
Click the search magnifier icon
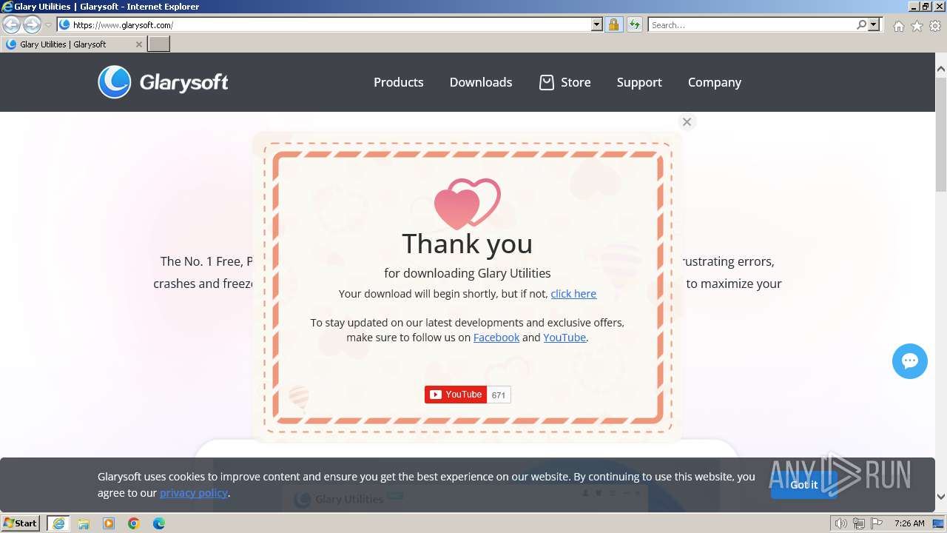[x=861, y=24]
